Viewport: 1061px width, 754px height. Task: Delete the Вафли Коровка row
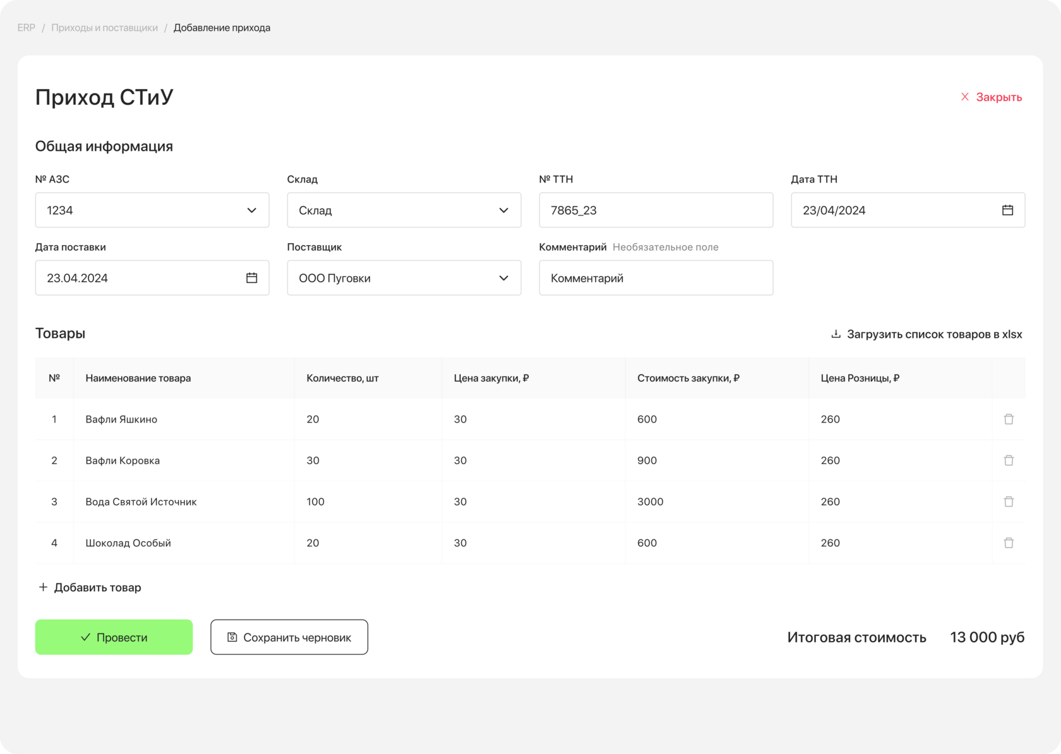point(1009,460)
